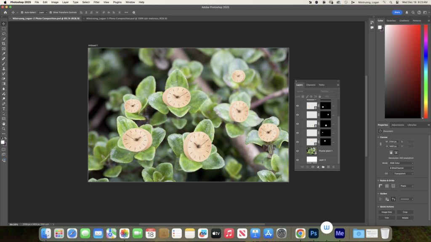
Task: Select the Crop tool in the toolbar
Action: 4,43
